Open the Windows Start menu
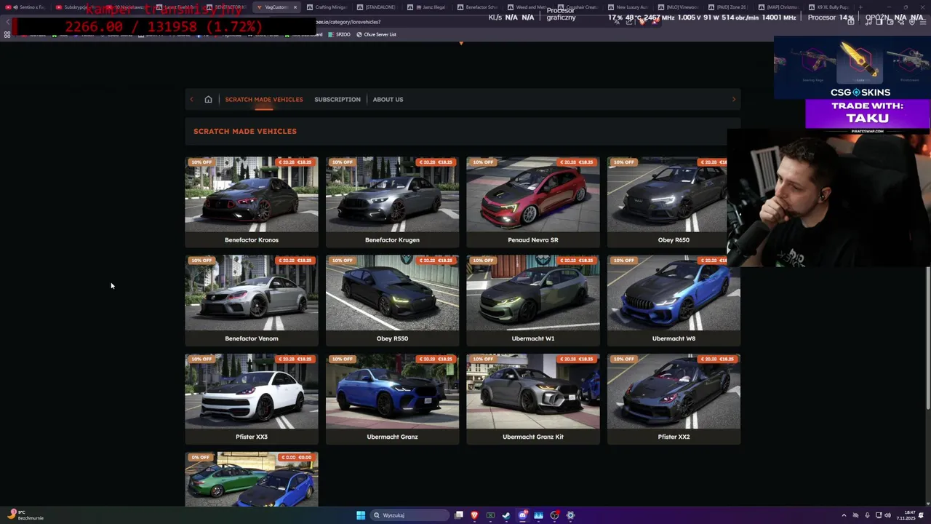This screenshot has width=931, height=524. 361,515
